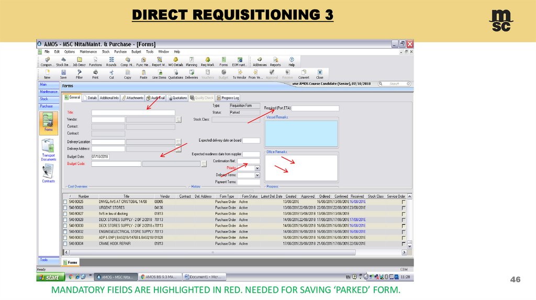Click the Required (Port,ETA) input field
536x300 pixels.
(315, 108)
